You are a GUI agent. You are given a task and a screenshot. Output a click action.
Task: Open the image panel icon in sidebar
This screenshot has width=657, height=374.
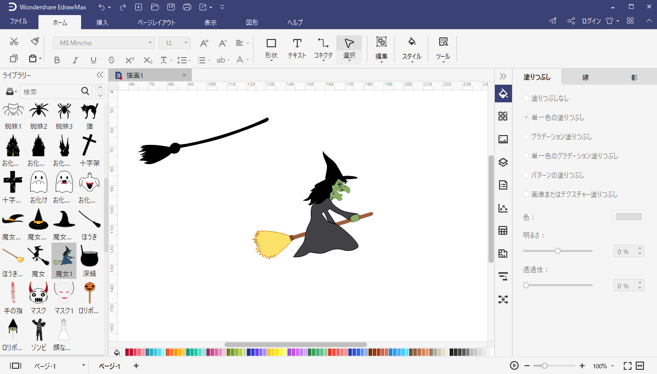503,139
